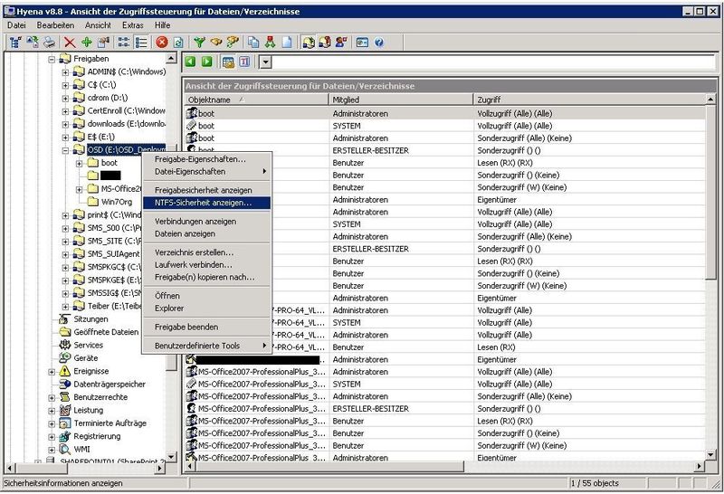Screen dimensions: 724x494
Task: Click list vertical scrollbar down arrow
Action: tap(711, 456)
